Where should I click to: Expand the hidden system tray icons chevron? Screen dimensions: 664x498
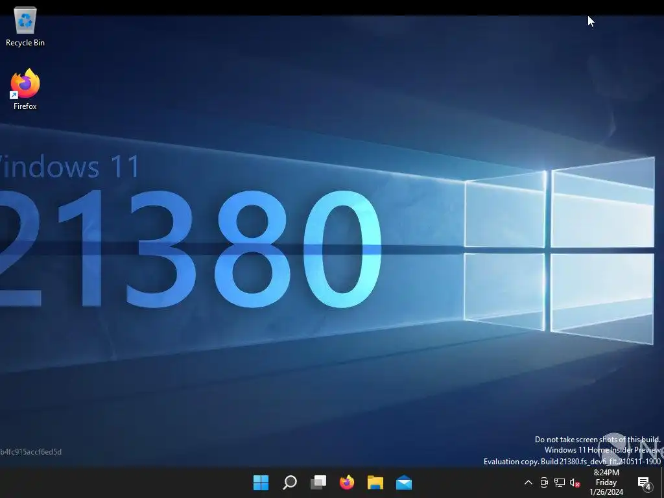point(528,482)
